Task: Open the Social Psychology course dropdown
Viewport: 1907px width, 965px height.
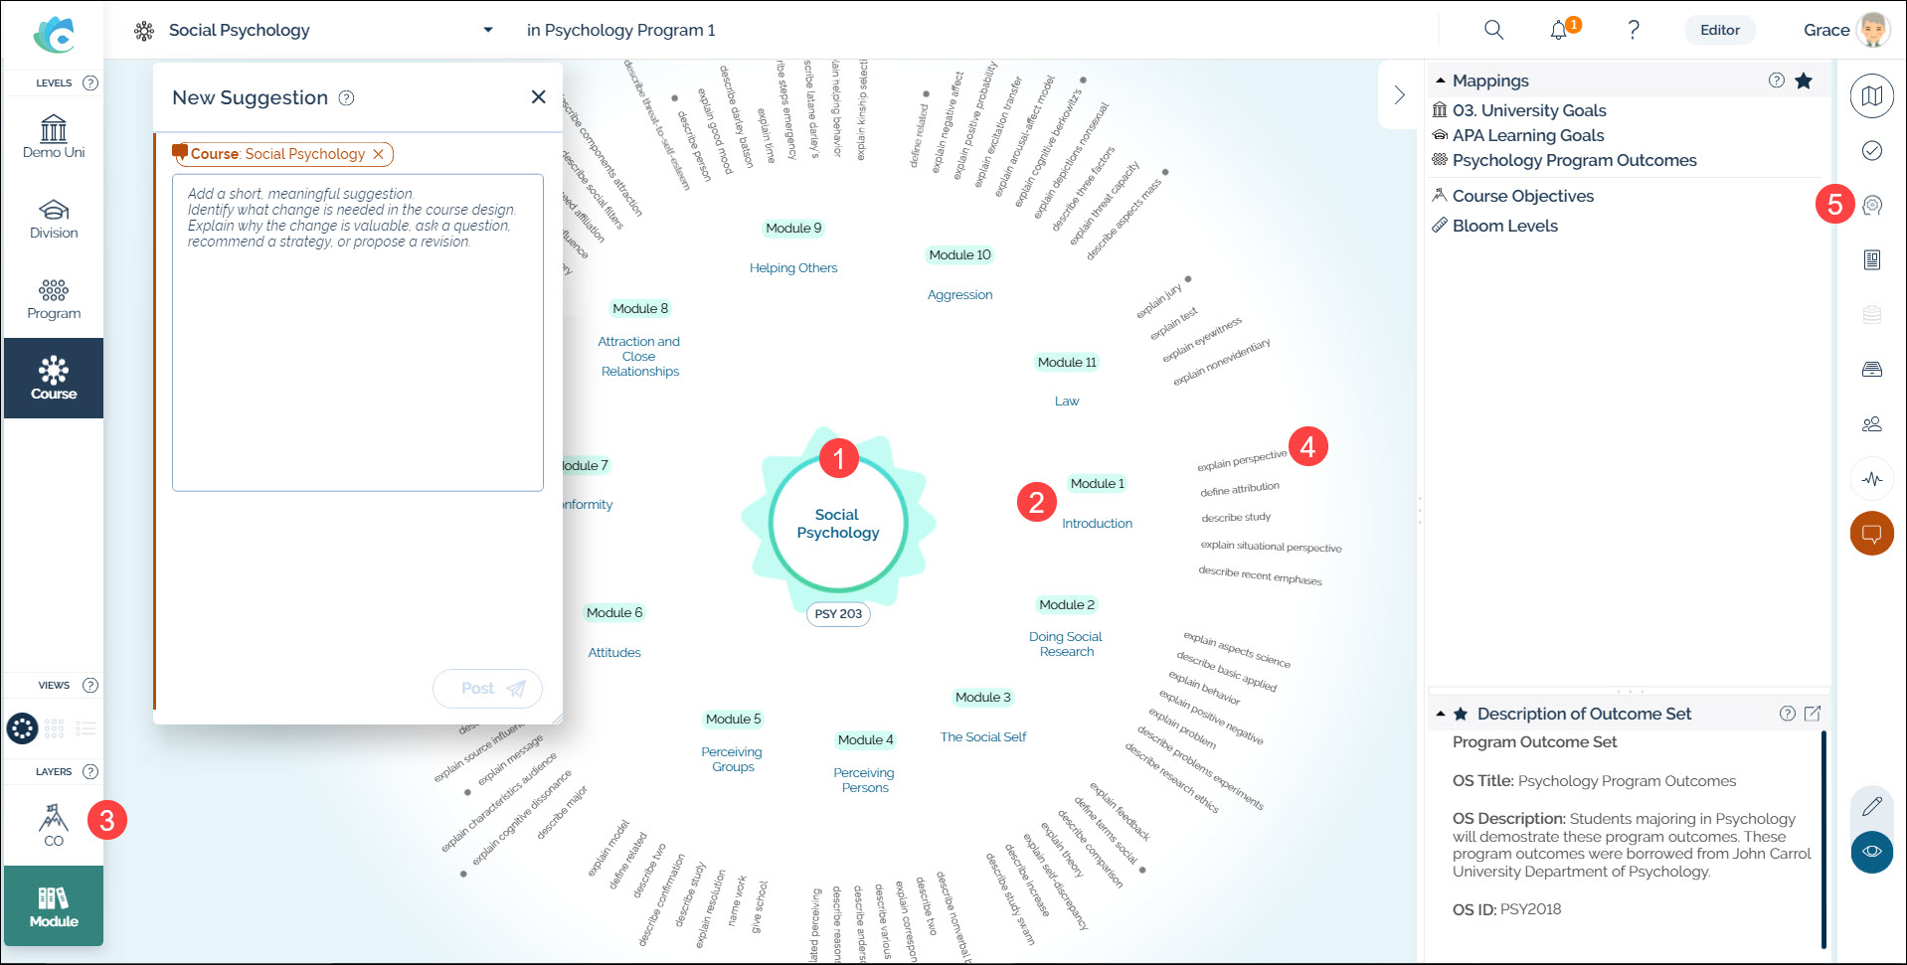Action: pos(487,30)
